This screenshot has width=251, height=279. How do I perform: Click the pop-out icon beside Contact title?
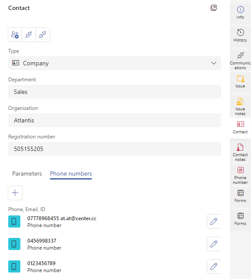click(214, 8)
